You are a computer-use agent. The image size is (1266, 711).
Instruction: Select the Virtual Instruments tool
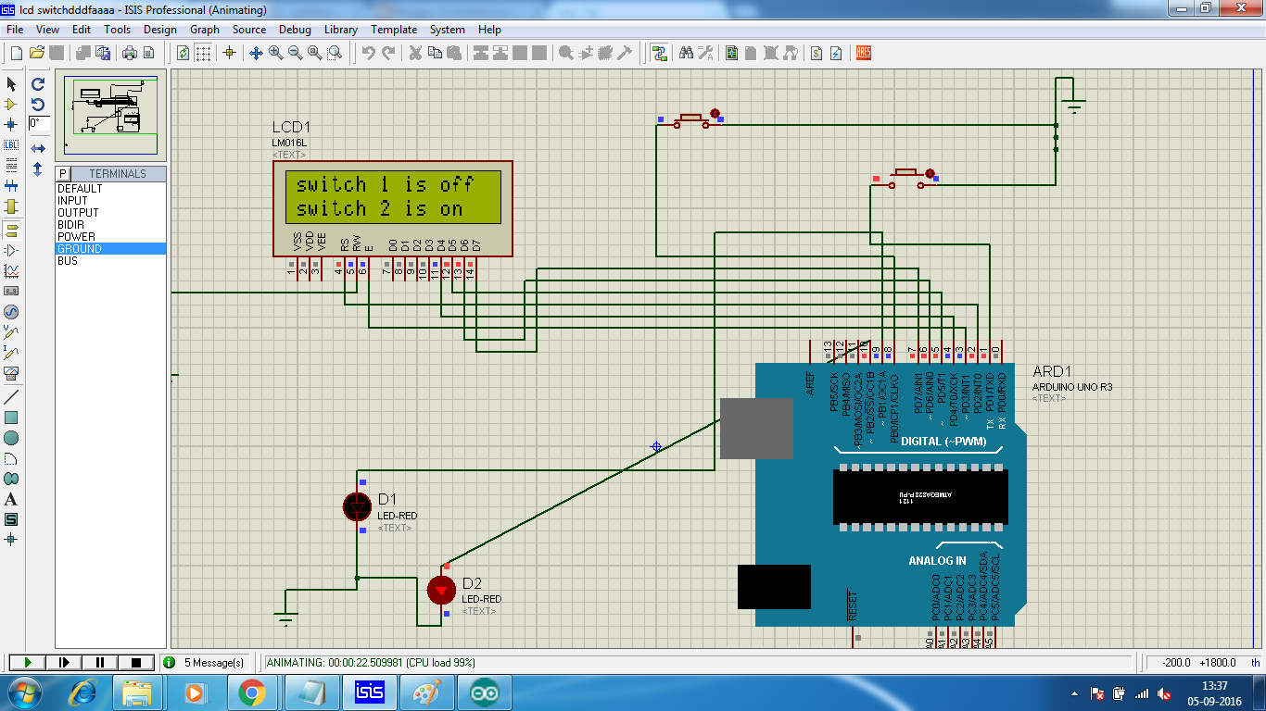tap(11, 374)
